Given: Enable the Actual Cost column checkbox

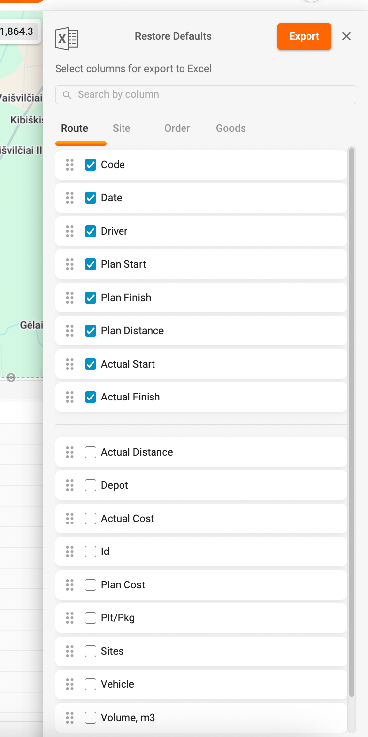Looking at the screenshot, I should (91, 519).
